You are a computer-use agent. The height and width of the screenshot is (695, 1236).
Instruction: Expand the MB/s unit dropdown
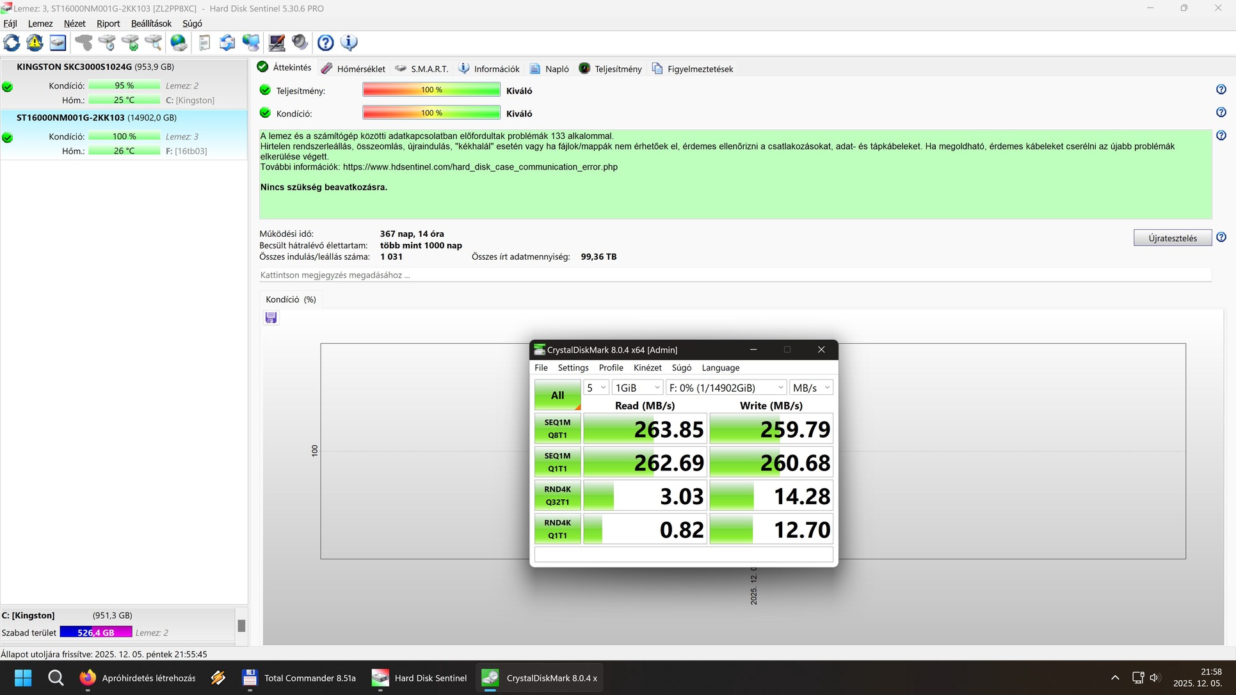click(810, 388)
